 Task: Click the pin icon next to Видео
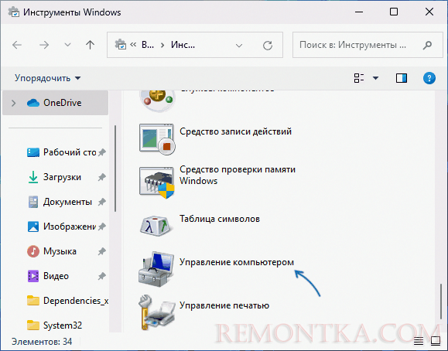point(102,276)
